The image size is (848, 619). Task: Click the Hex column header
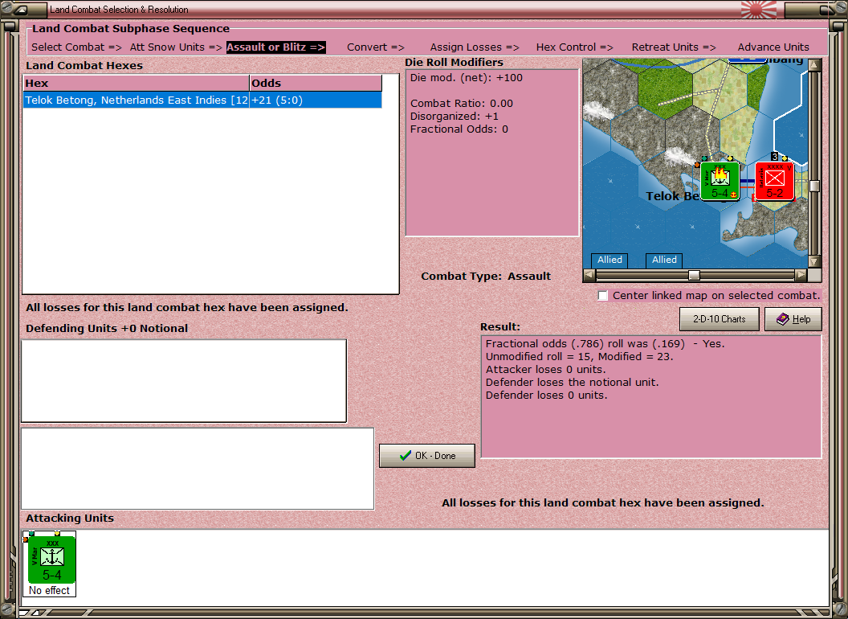136,84
